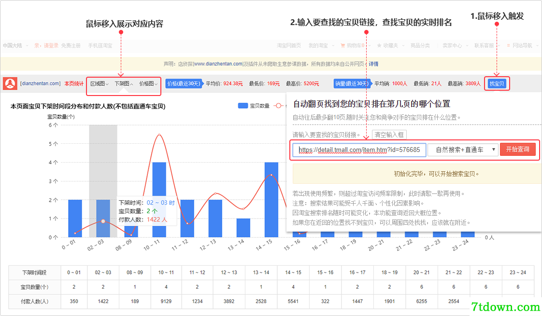The image size is (542, 316).
Task: Toggle the blue 宝贝数量 legend swatch
Action: [243, 106]
